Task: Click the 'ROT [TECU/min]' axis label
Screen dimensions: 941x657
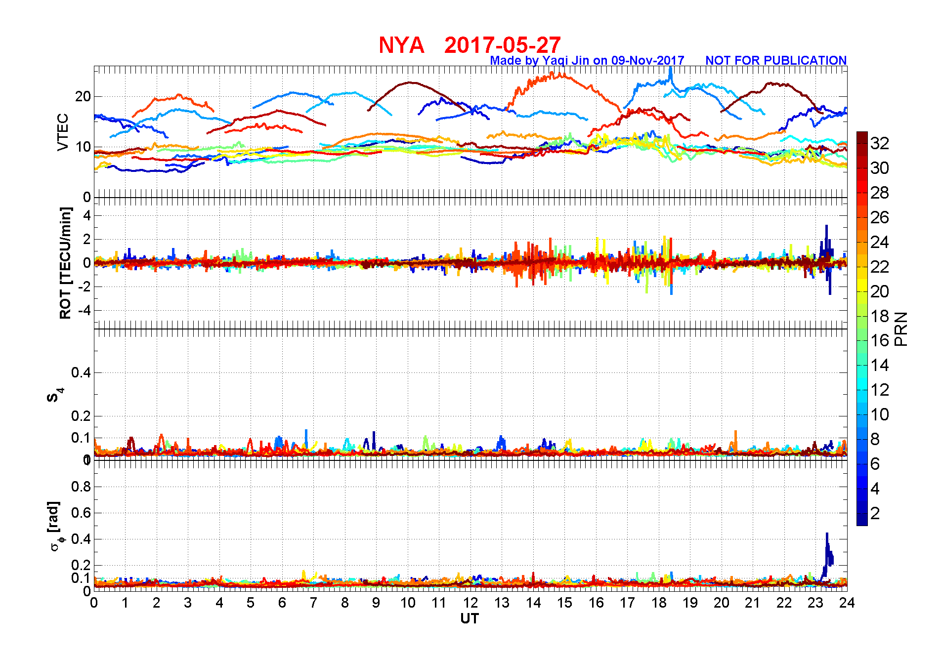Action: [x=65, y=263]
